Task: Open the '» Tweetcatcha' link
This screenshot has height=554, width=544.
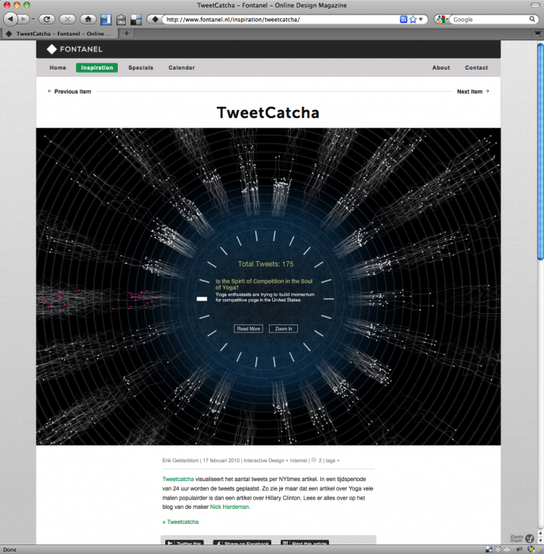Action: tap(180, 522)
